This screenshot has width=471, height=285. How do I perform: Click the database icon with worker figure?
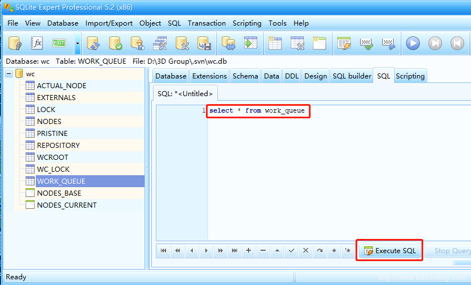click(x=138, y=43)
